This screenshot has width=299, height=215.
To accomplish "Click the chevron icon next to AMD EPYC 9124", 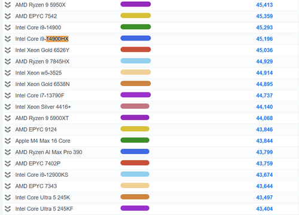I will 8,130.
